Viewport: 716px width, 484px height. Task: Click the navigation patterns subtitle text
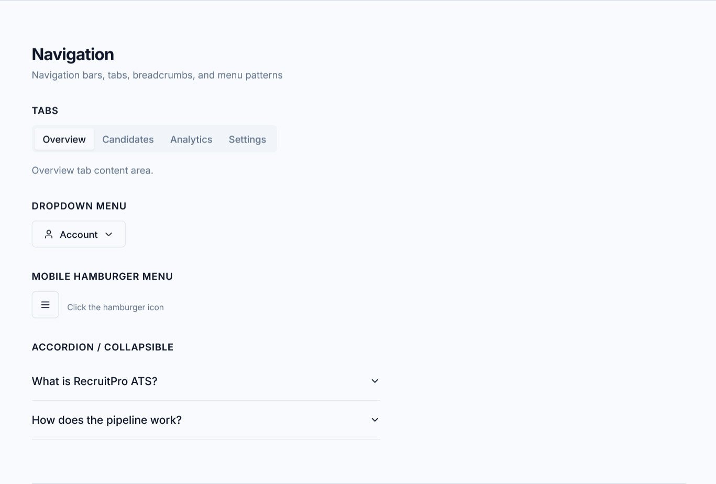pos(157,75)
